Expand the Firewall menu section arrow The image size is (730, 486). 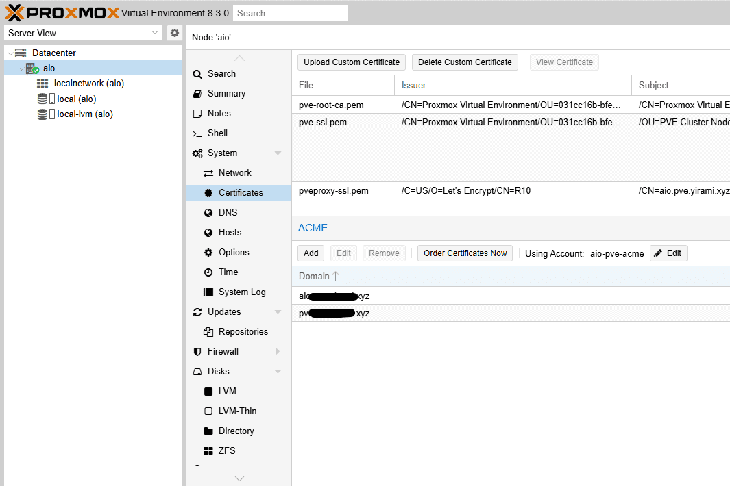coord(278,352)
